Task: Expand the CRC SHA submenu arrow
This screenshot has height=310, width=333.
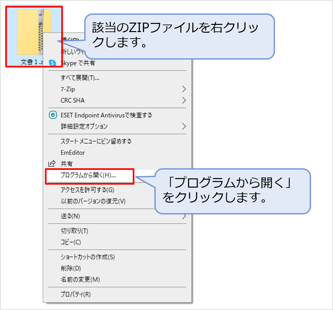Action: [x=184, y=100]
